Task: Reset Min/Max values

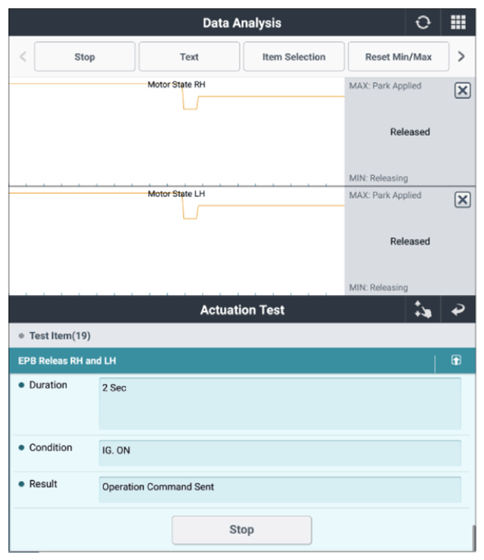Action: pos(398,56)
